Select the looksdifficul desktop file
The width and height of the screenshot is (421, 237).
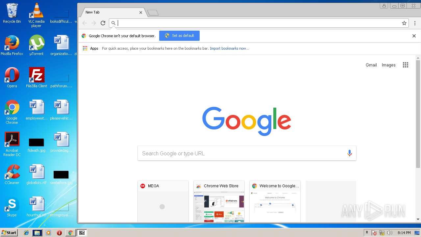coord(61,16)
